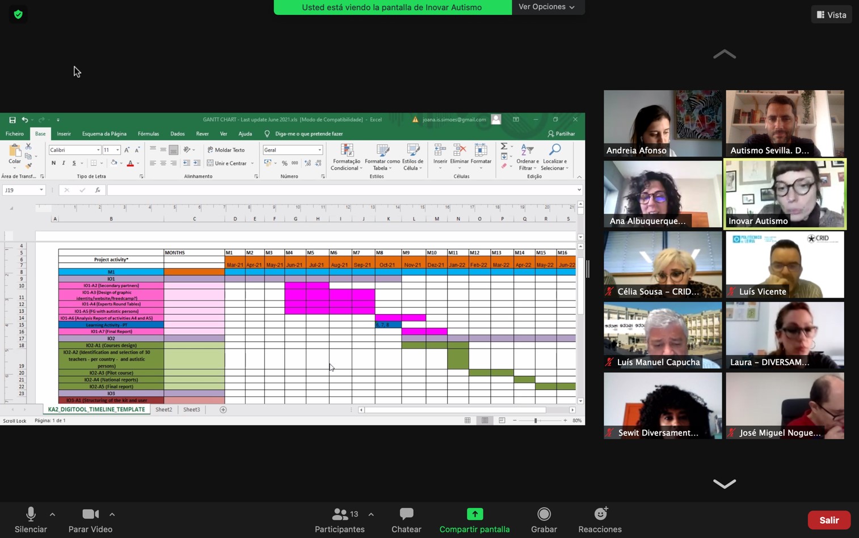
Task: Add a new sheet with the plus icon
Action: 223,409
